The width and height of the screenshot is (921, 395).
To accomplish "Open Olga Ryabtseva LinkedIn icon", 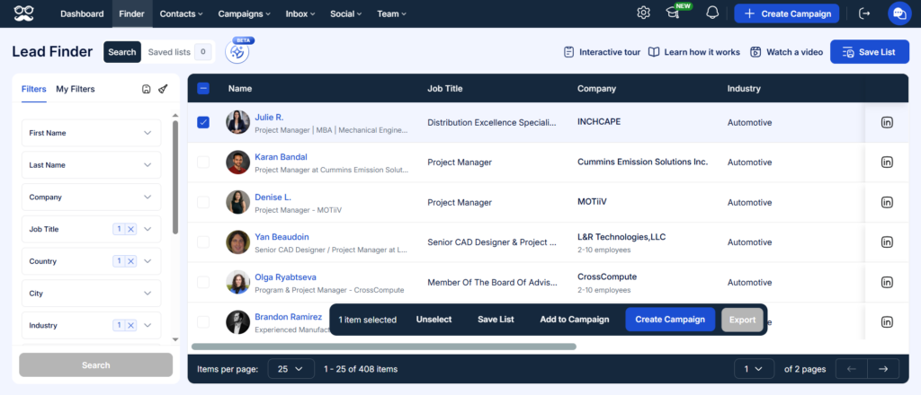I will 887,282.
